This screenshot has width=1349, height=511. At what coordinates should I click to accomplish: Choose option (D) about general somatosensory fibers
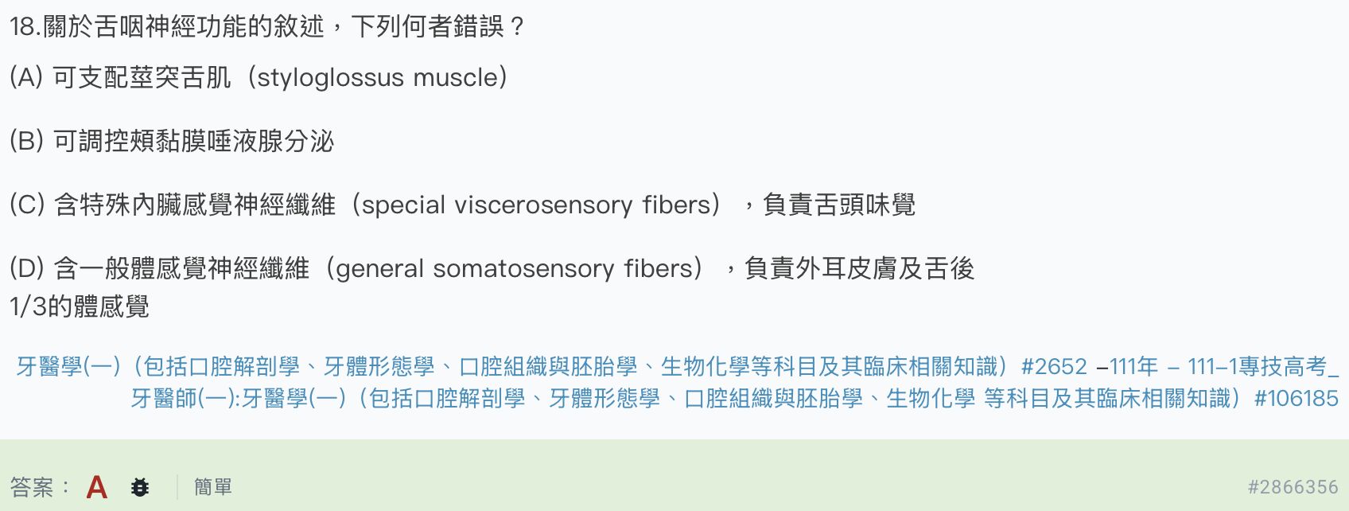coord(492,287)
